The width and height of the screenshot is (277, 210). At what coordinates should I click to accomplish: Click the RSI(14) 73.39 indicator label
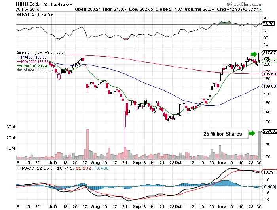[37, 15]
